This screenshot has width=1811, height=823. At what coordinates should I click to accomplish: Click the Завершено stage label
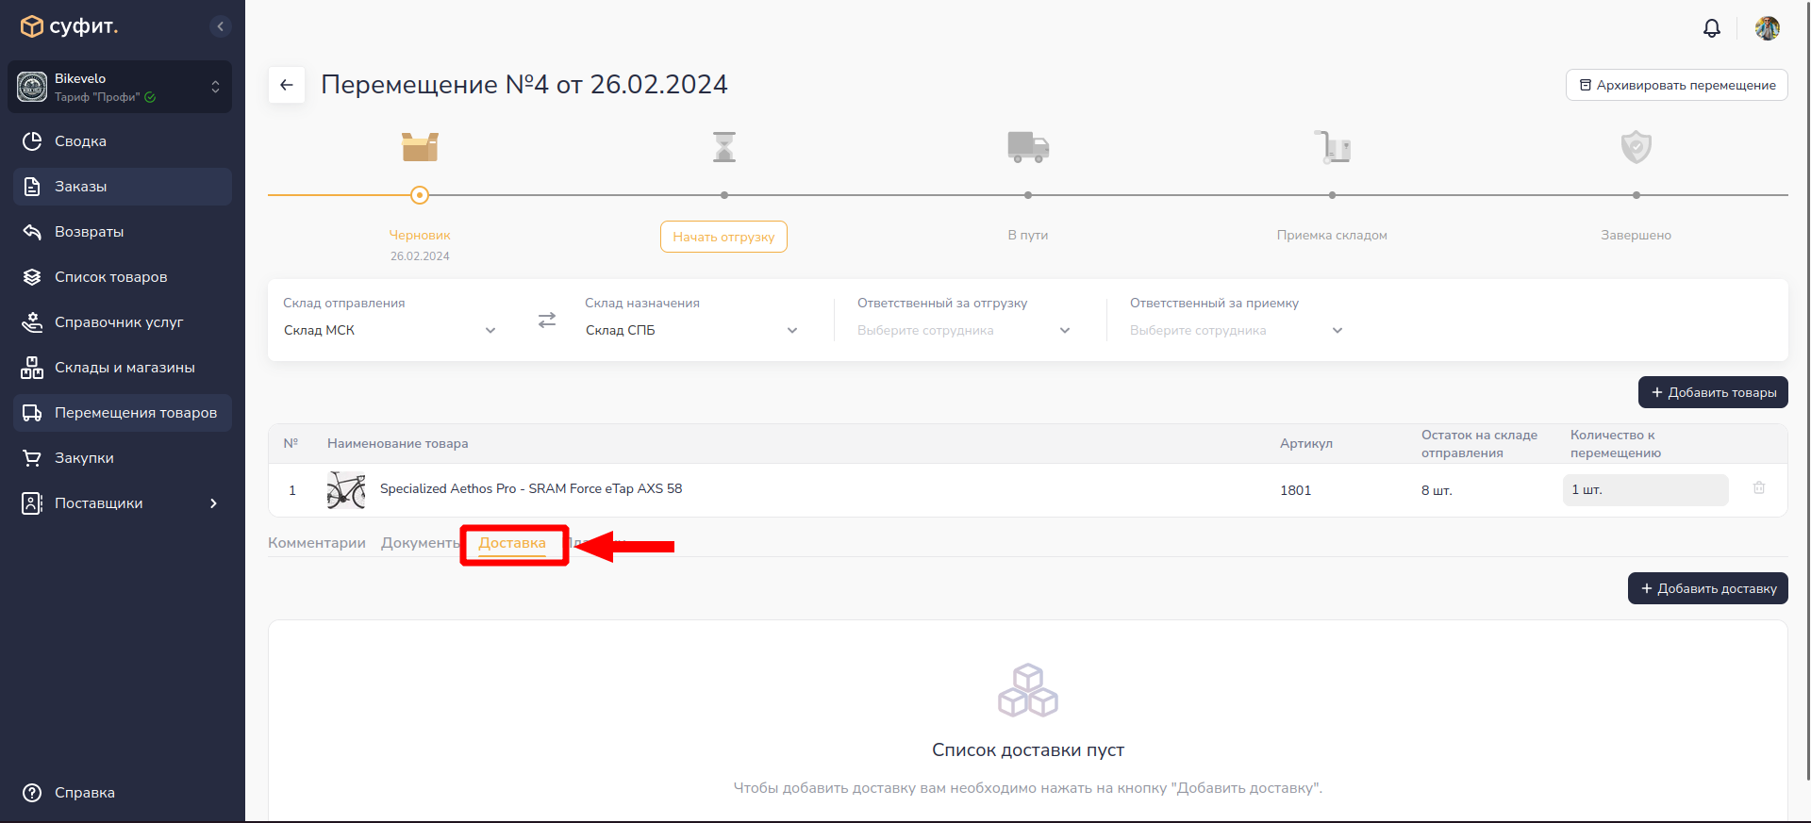[1637, 235]
